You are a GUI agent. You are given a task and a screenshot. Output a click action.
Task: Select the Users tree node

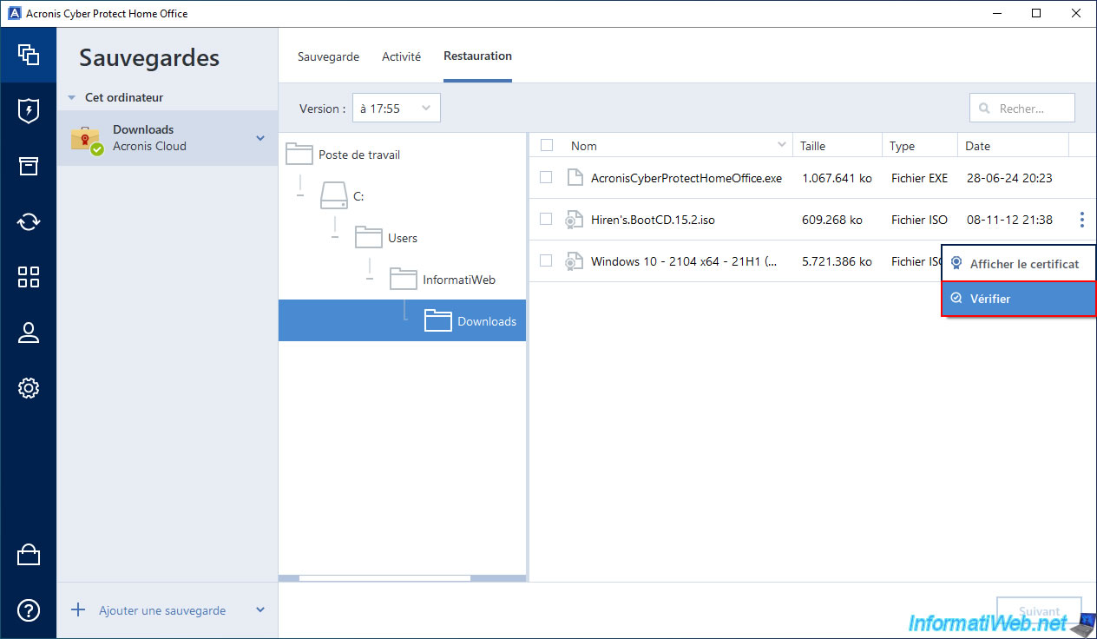click(x=403, y=238)
